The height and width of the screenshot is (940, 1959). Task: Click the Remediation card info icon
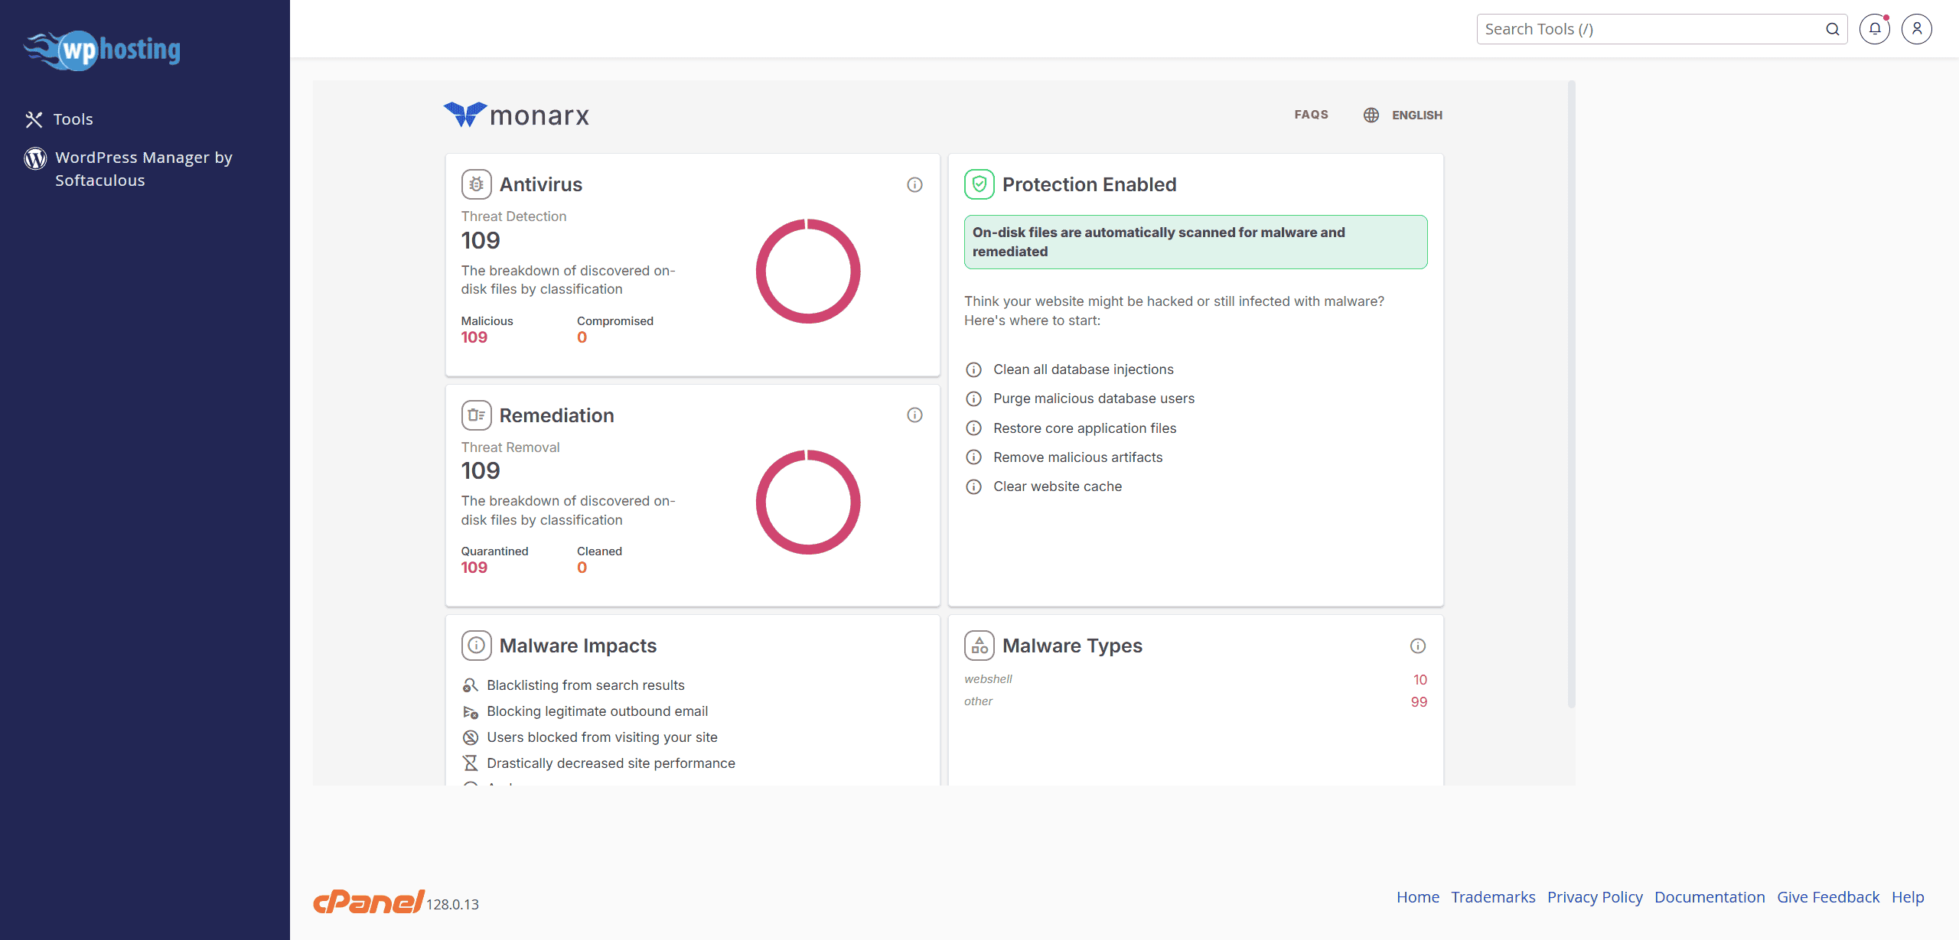[914, 415]
